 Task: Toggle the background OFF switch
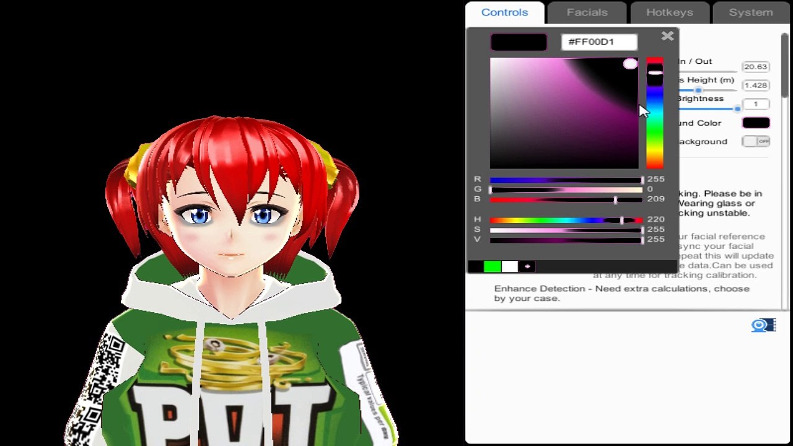click(x=756, y=141)
